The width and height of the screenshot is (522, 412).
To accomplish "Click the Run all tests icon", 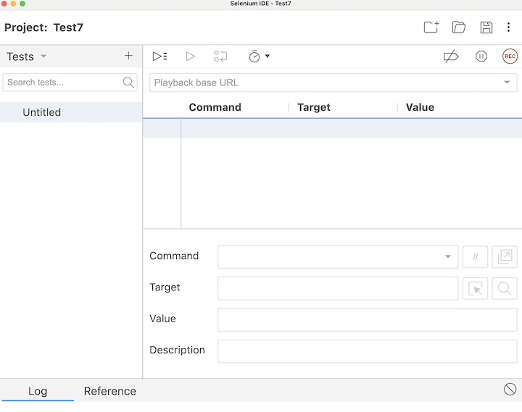I will click(160, 56).
